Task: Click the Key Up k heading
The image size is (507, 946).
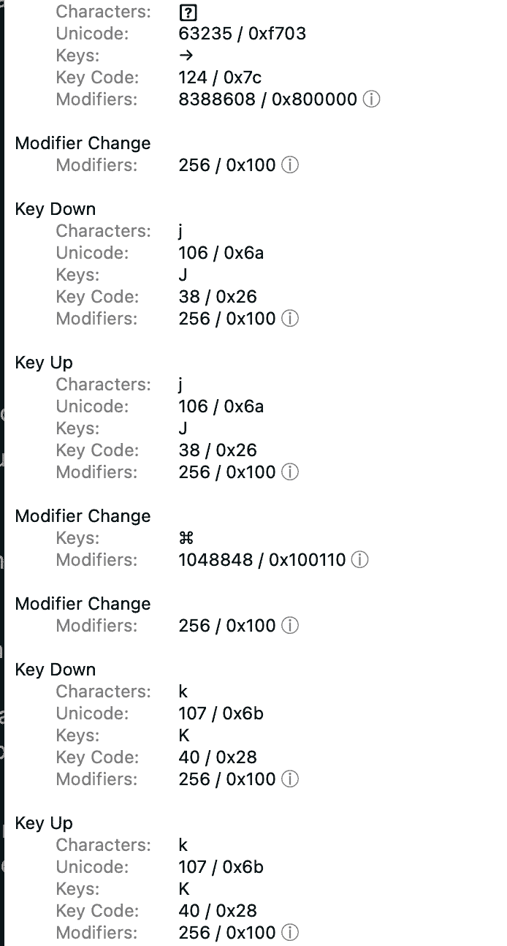Action: [44, 823]
